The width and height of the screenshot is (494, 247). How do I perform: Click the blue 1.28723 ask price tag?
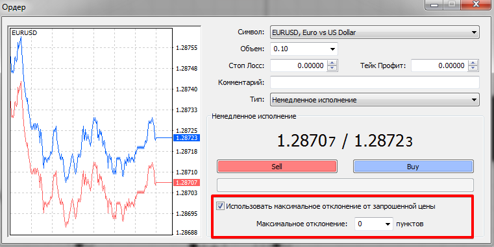186,138
